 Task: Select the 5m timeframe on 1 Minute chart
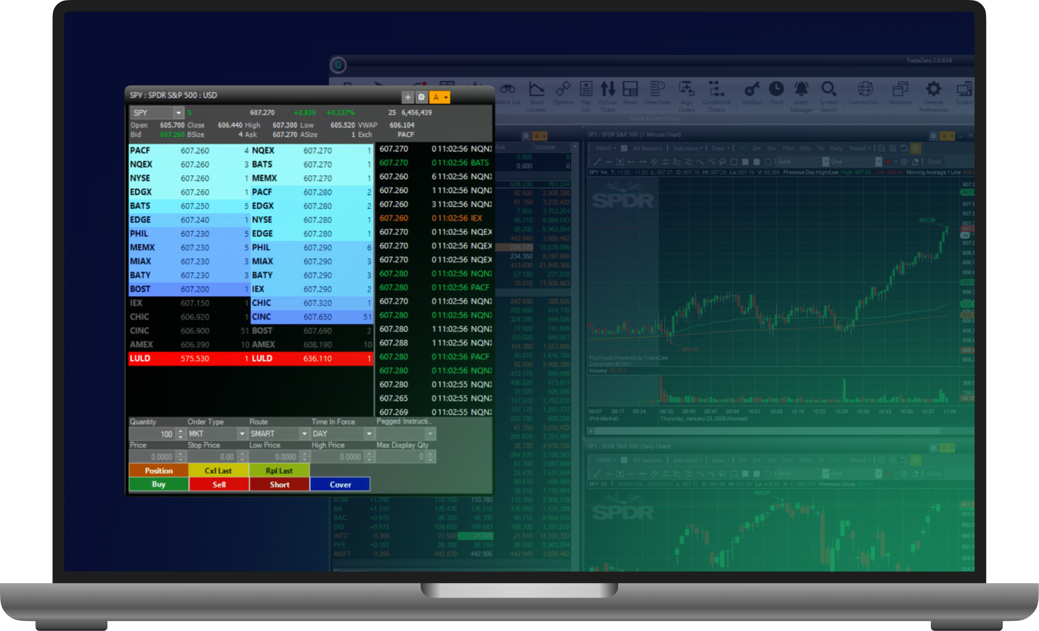pyautogui.click(x=771, y=148)
